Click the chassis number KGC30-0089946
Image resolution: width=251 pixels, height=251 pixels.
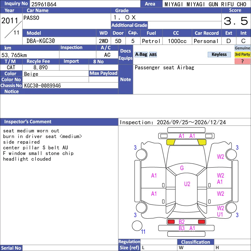(x=42, y=85)
